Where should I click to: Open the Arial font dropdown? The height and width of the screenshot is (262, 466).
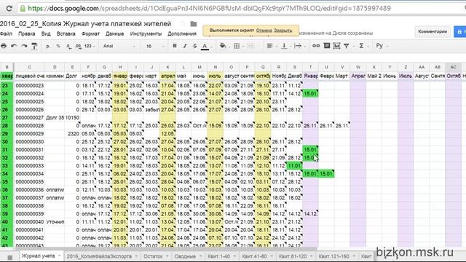pos(119,46)
